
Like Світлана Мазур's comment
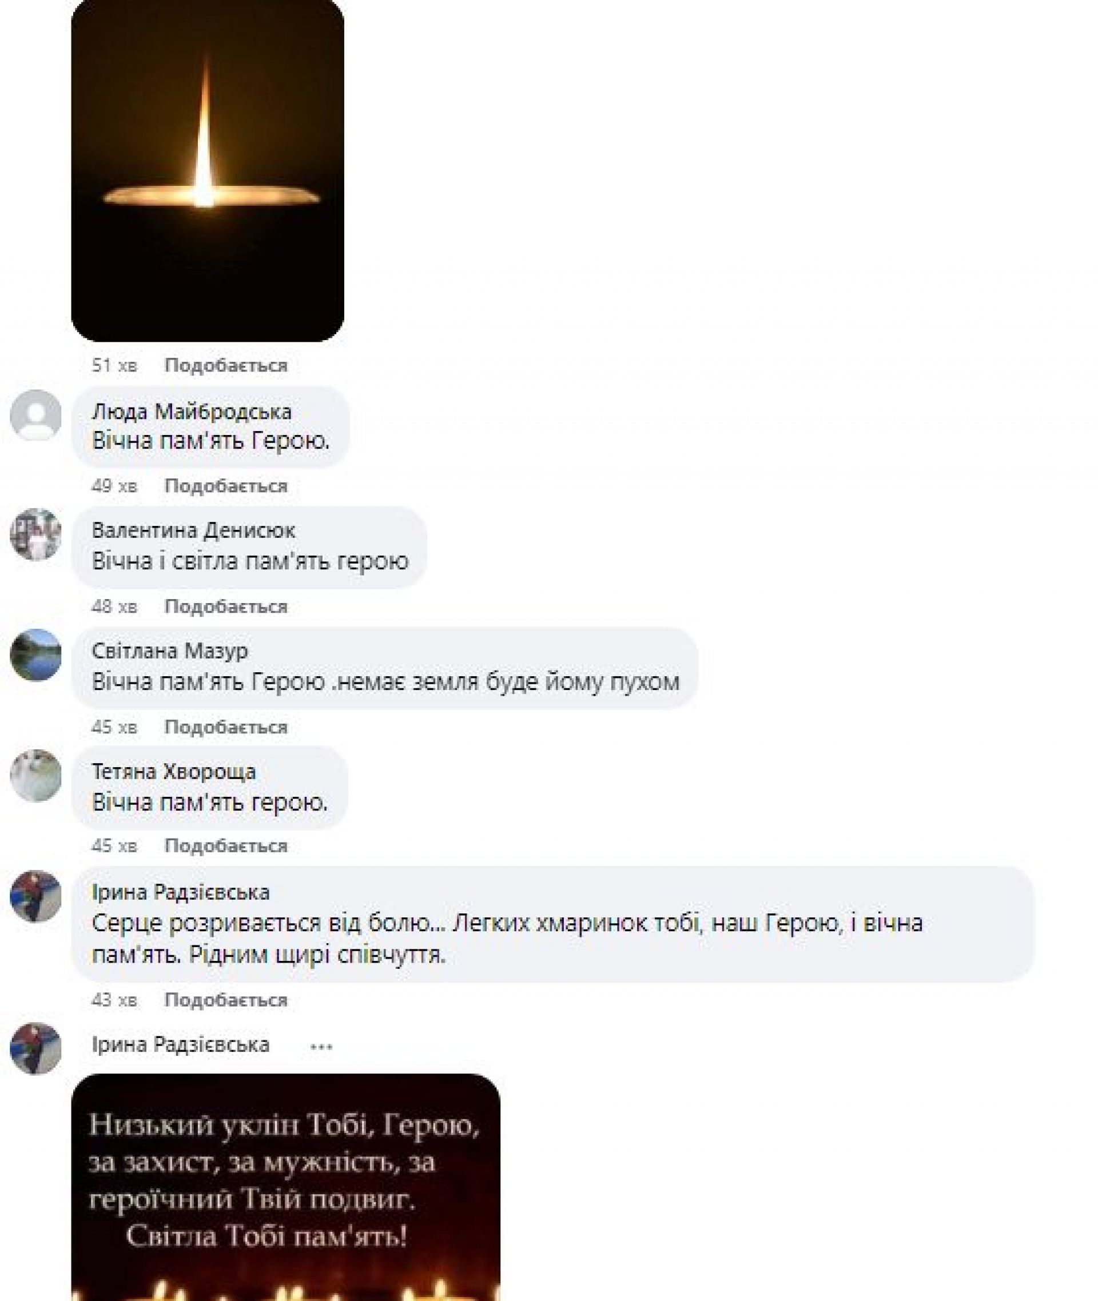click(226, 727)
